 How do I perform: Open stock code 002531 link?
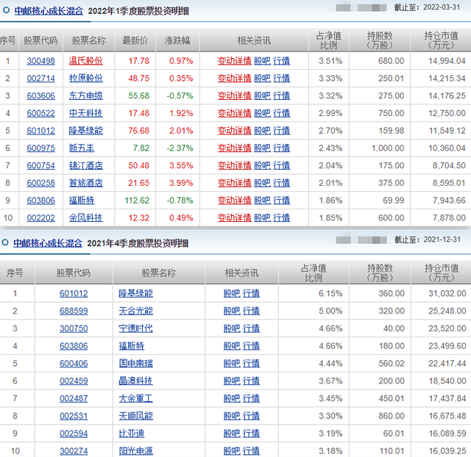(74, 416)
